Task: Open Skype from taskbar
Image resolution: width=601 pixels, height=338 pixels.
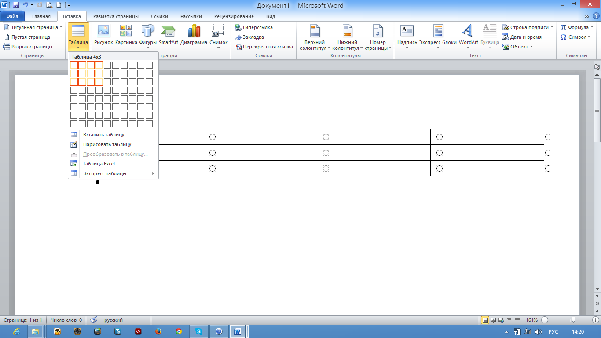Action: [199, 331]
